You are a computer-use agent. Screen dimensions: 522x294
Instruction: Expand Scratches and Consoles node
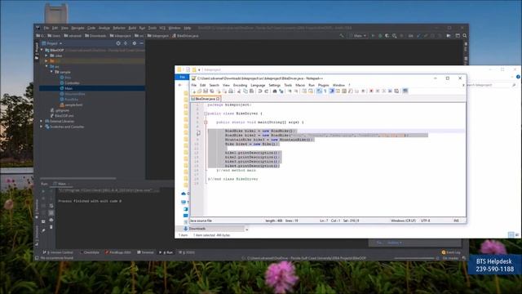(x=42, y=127)
